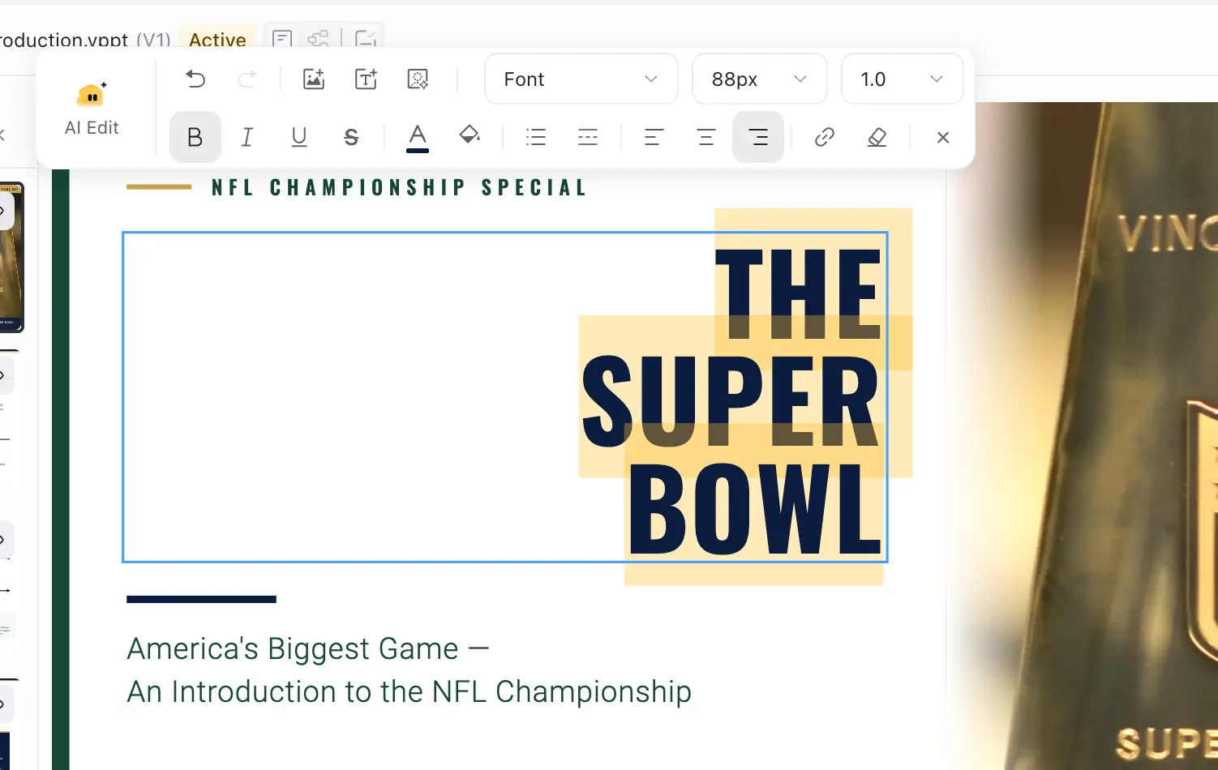1218x770 pixels.
Task: Open the text color picker
Action: tap(418, 137)
